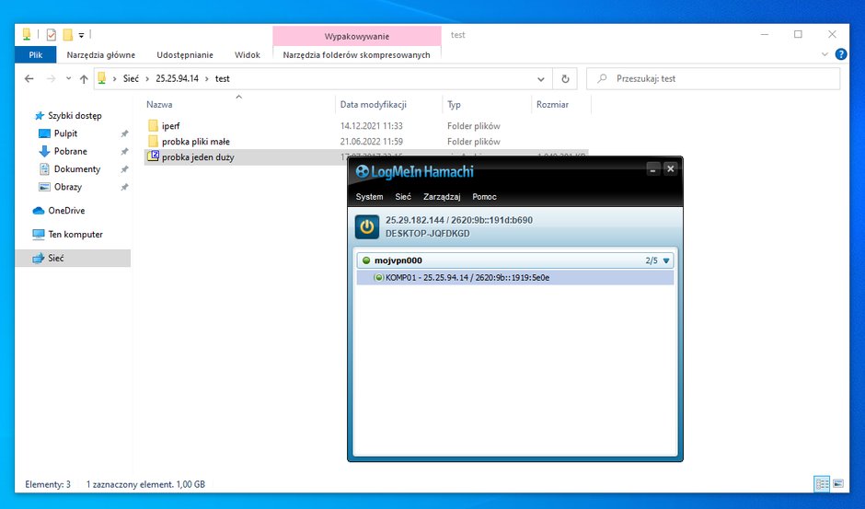Go up one folder level arrow
This screenshot has height=509, width=865.
[x=84, y=79]
